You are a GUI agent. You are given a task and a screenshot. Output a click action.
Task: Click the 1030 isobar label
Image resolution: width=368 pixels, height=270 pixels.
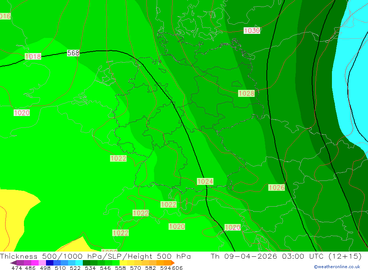252,31
